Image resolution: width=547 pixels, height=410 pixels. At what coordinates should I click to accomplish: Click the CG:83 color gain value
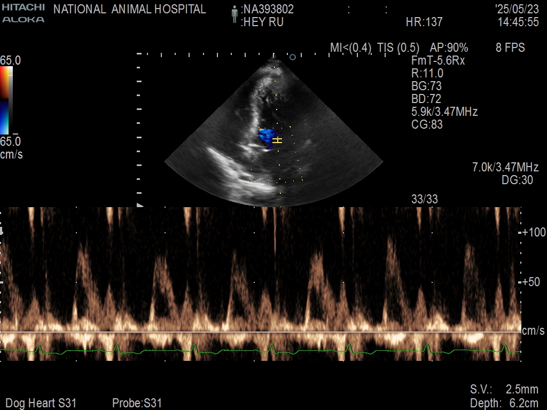(x=427, y=125)
